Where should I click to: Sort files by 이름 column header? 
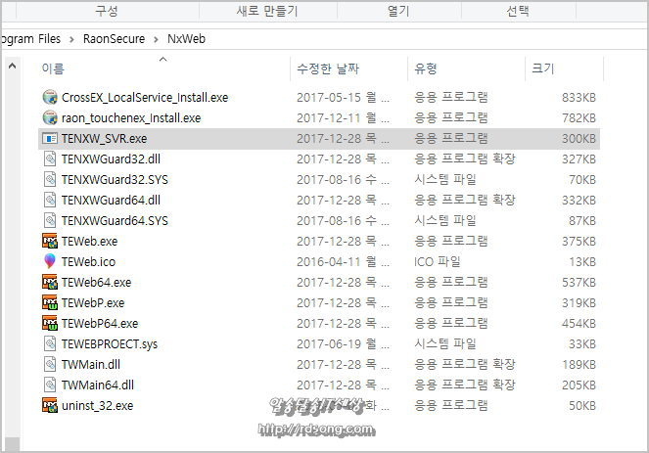(53, 69)
